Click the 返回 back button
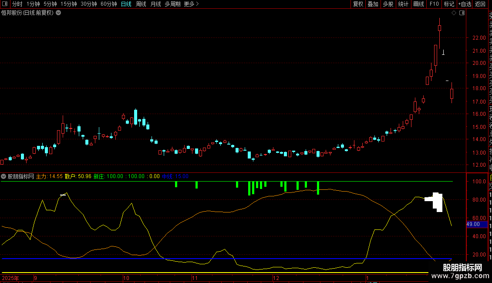Viewport: 492px width, 283px height. pos(480,4)
